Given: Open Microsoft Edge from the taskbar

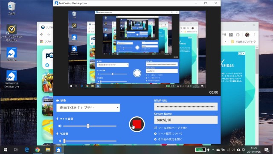Looking at the screenshot, I should [x=26, y=150].
